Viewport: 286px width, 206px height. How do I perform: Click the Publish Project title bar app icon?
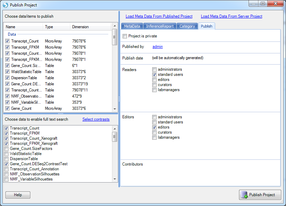(x=5, y=5)
